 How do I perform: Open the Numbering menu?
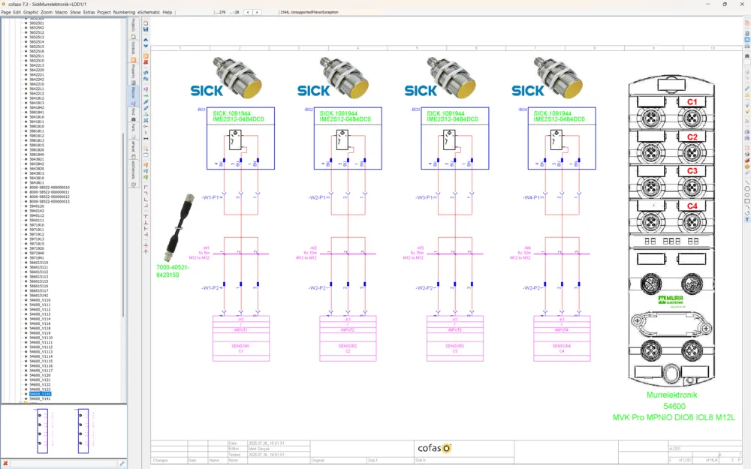[124, 12]
